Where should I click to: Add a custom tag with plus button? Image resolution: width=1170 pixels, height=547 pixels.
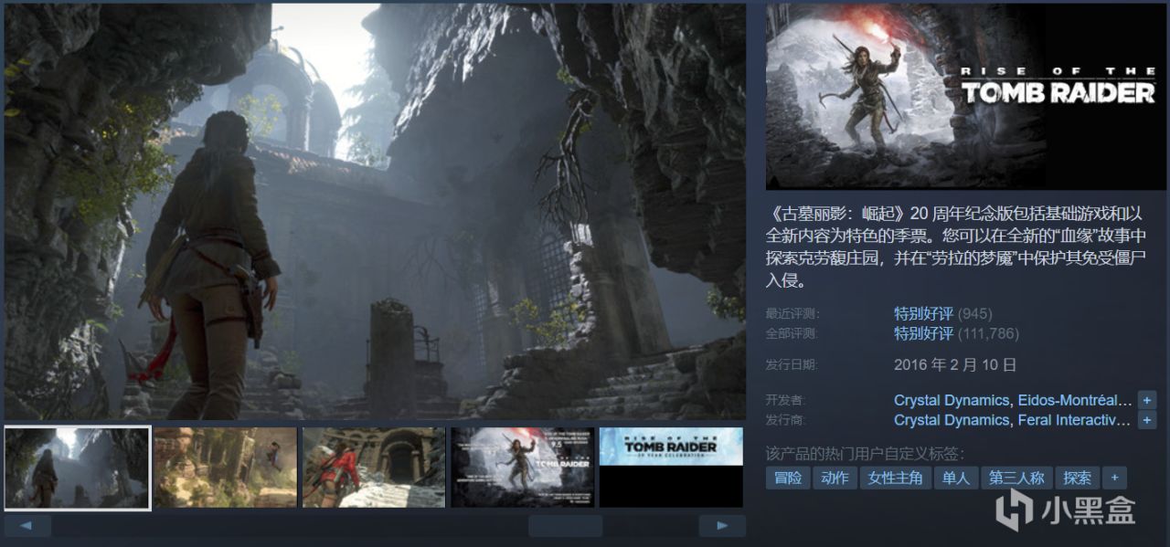1114,478
